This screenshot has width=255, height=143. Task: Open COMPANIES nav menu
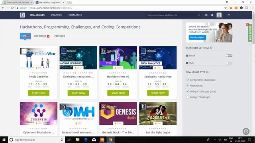coord(75,15)
